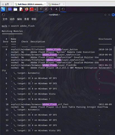Launch Firefox from the panel
Screen dimensions: 115x135
click(x=27, y=9)
